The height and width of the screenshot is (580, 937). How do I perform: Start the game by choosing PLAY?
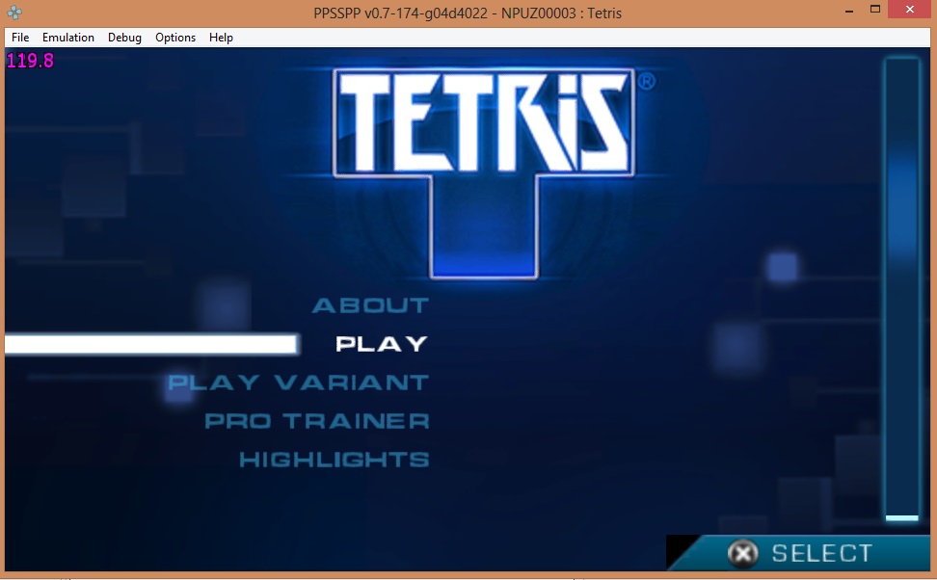point(382,344)
